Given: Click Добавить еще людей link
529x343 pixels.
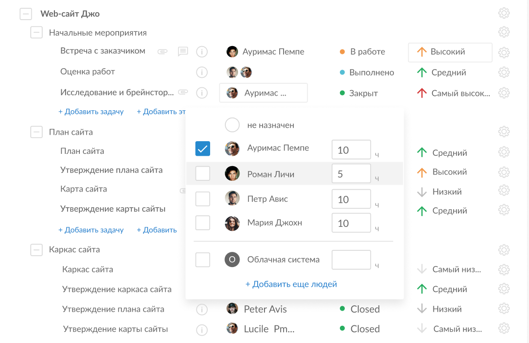Looking at the screenshot, I should [x=291, y=284].
